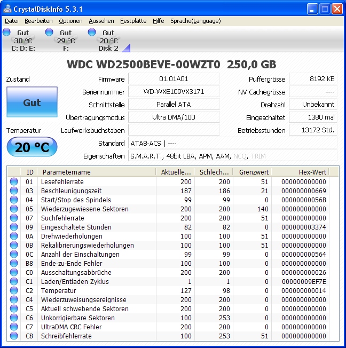
Task: Open the Datei menu
Action: pyautogui.click(x=12, y=21)
